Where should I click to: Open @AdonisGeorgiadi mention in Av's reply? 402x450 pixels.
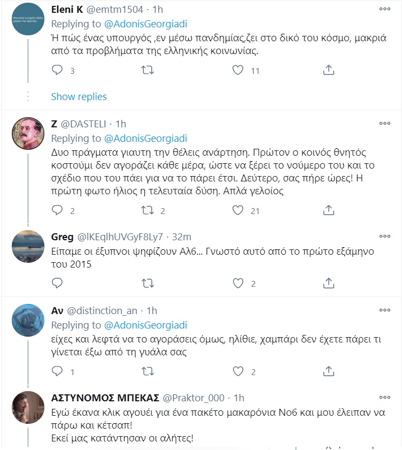point(146,325)
